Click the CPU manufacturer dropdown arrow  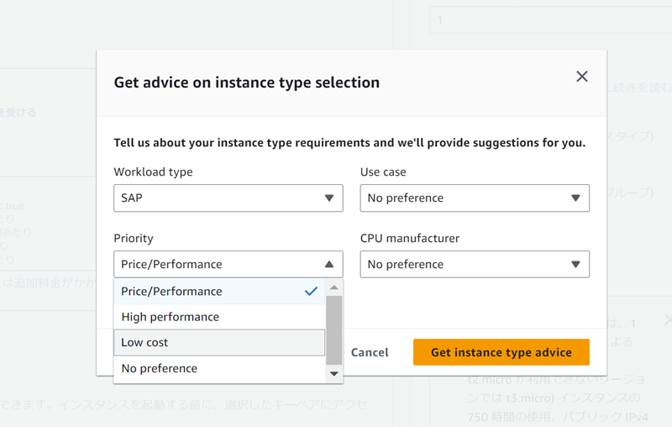[x=575, y=264]
